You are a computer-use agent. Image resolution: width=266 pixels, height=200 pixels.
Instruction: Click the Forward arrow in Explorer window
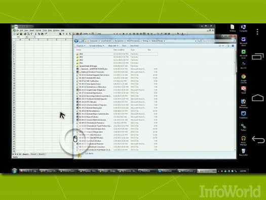click(80, 41)
